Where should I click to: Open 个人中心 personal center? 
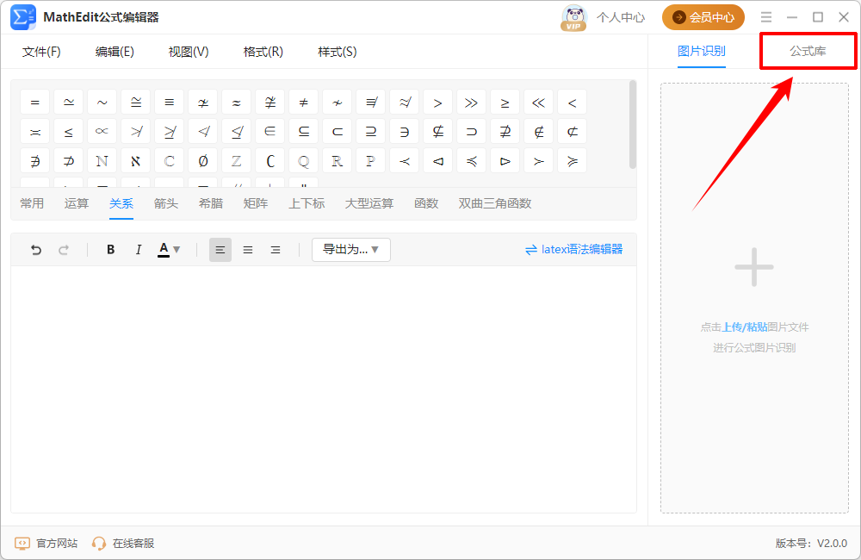point(621,17)
